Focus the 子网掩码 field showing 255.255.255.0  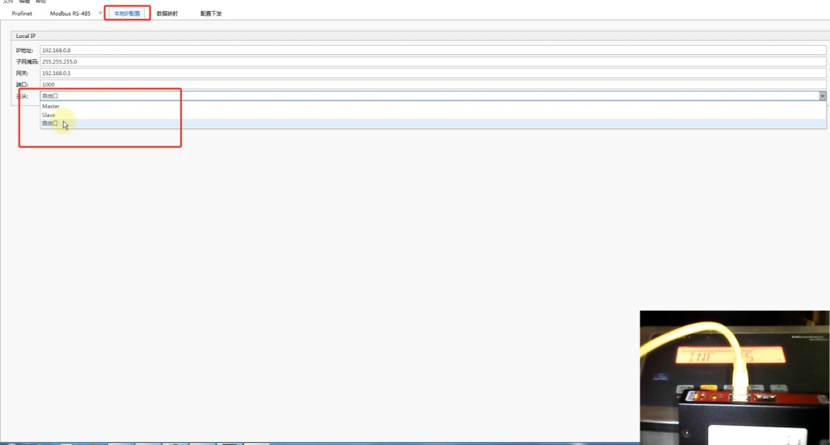coord(432,62)
